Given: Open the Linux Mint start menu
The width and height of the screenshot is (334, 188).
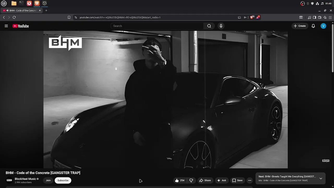Looking at the screenshot, I should pyautogui.click(x=4, y=3).
